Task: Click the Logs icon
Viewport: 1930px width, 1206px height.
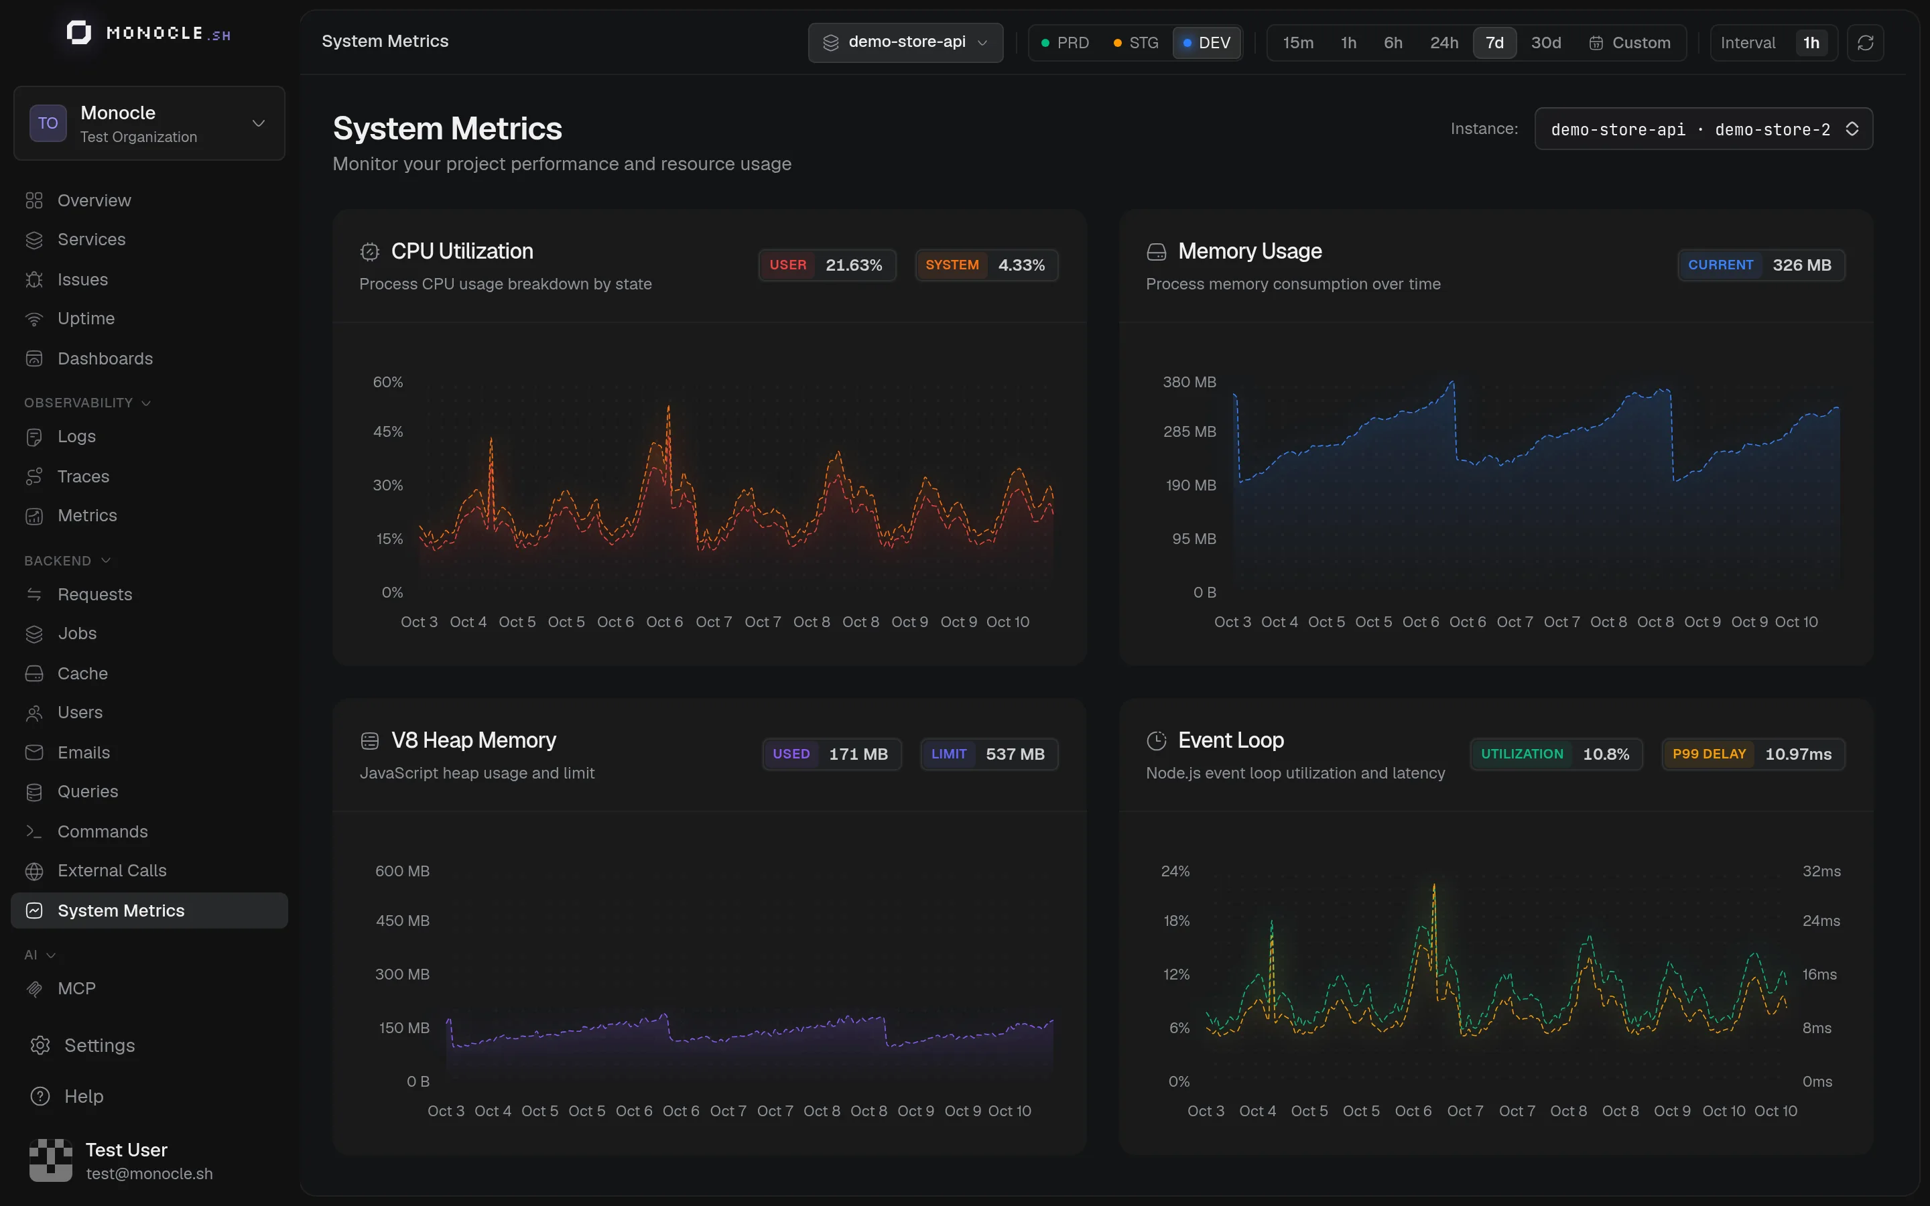Action: [34, 437]
